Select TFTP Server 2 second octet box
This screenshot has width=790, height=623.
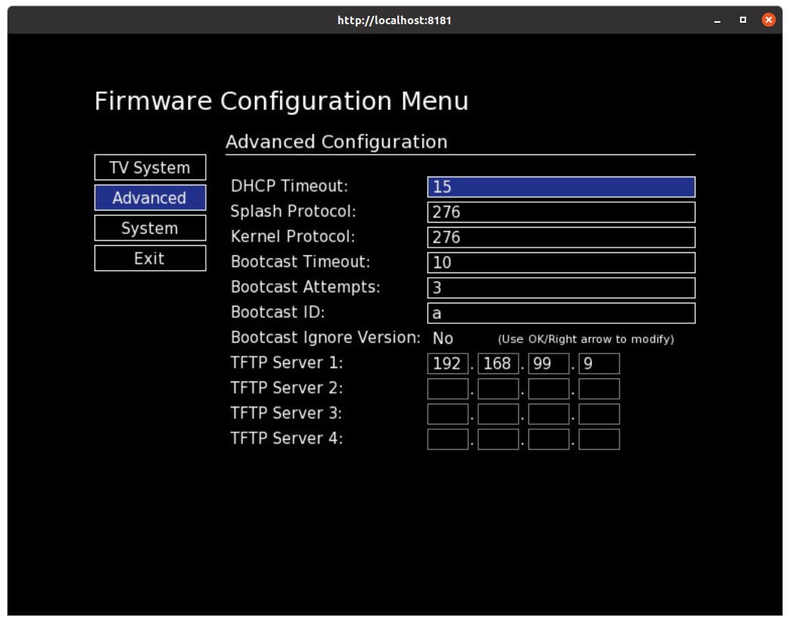498,388
